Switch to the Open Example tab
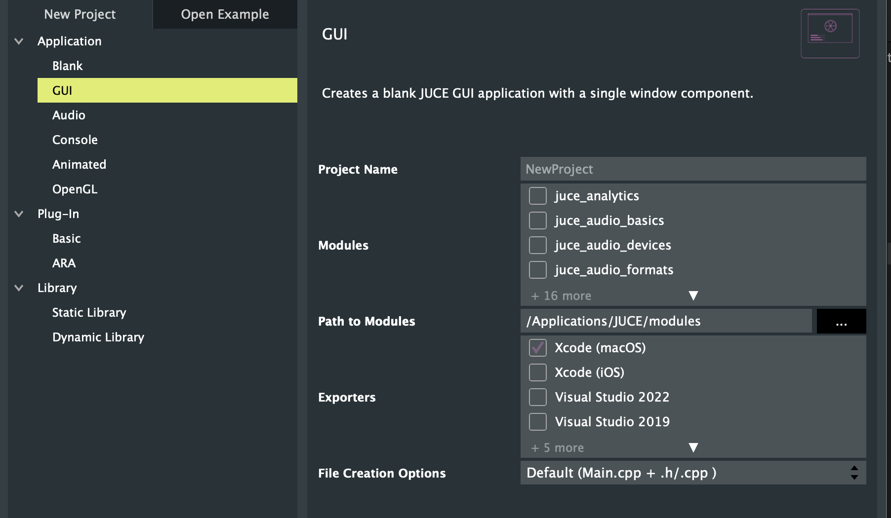This screenshot has width=891, height=518. pos(225,14)
